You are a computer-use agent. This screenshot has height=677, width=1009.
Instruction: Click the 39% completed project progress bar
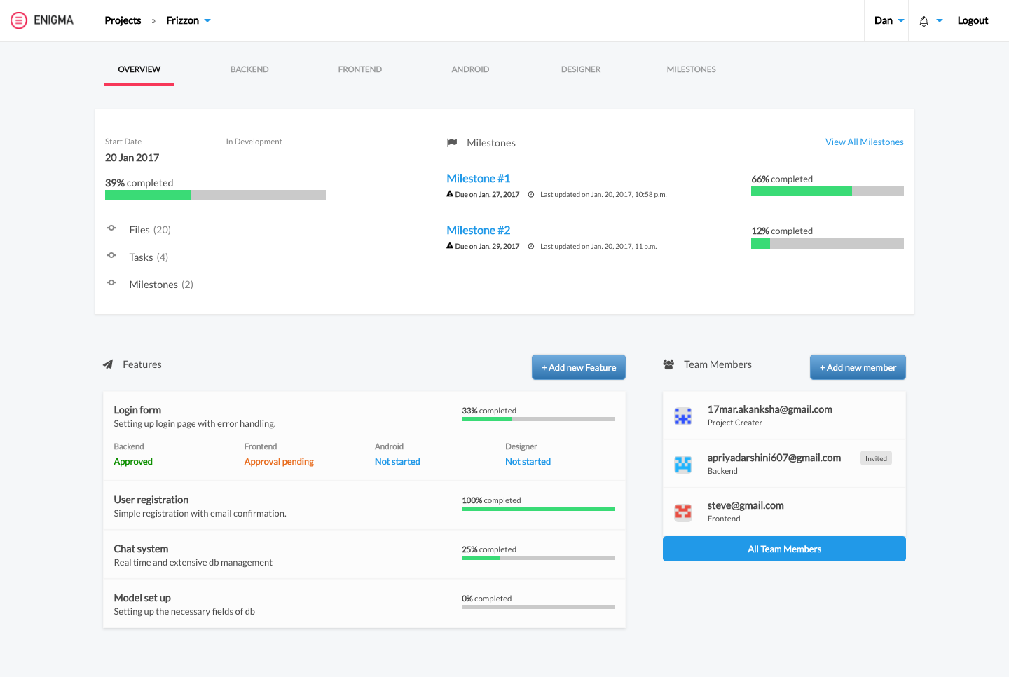(x=215, y=196)
